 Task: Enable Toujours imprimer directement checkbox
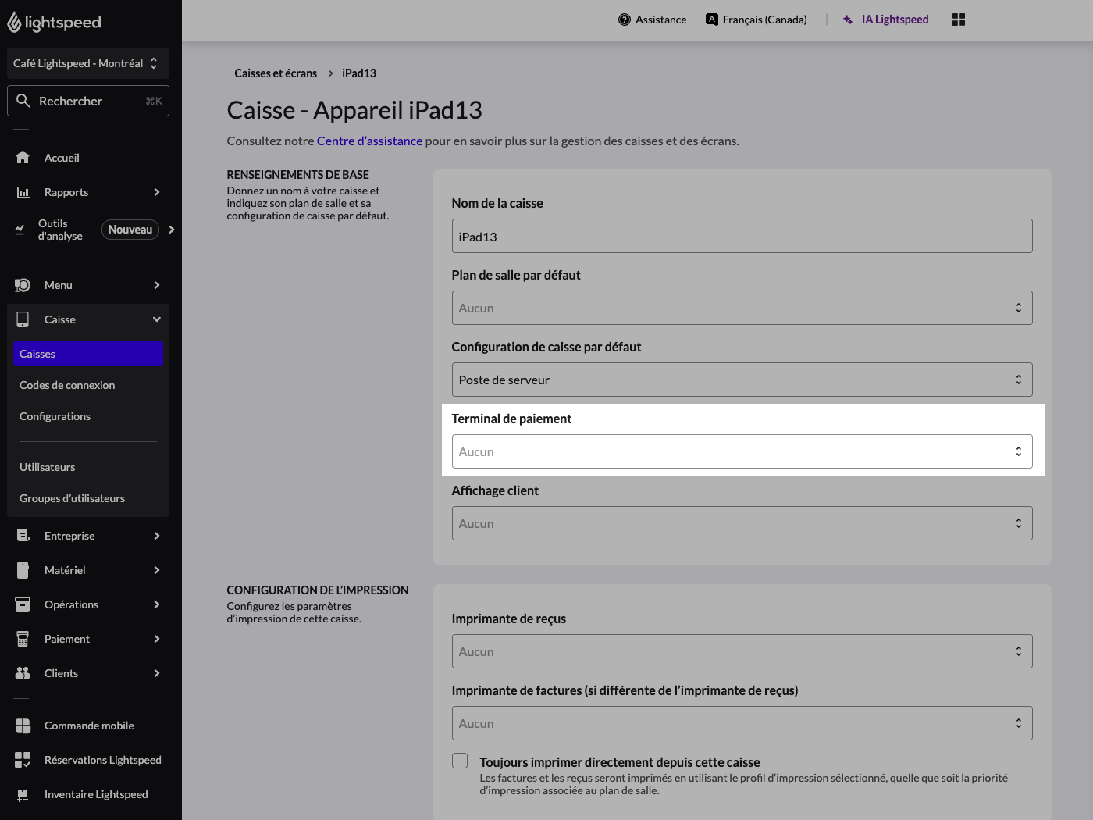pyautogui.click(x=460, y=761)
